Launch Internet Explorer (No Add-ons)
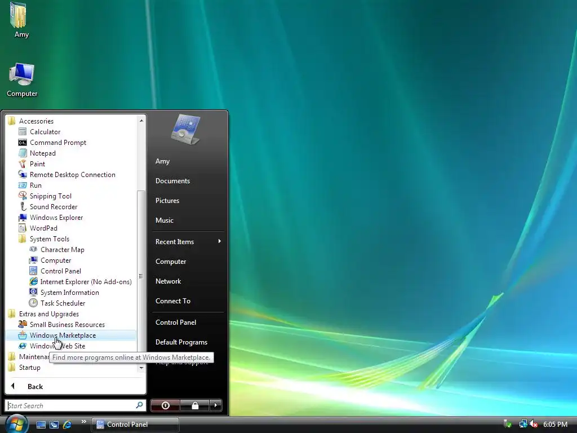The width and height of the screenshot is (577, 433). click(86, 282)
